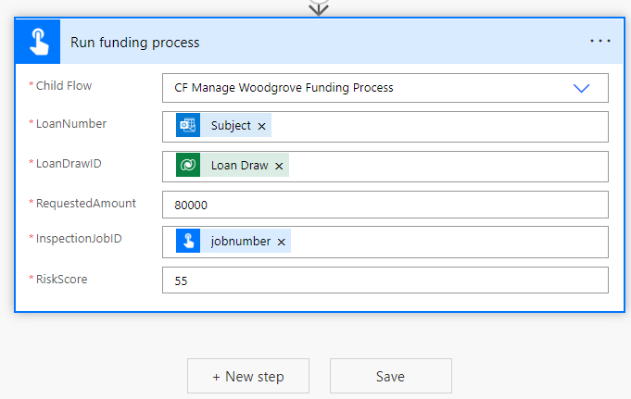631x399 pixels.
Task: Save the flow
Action: point(390,377)
